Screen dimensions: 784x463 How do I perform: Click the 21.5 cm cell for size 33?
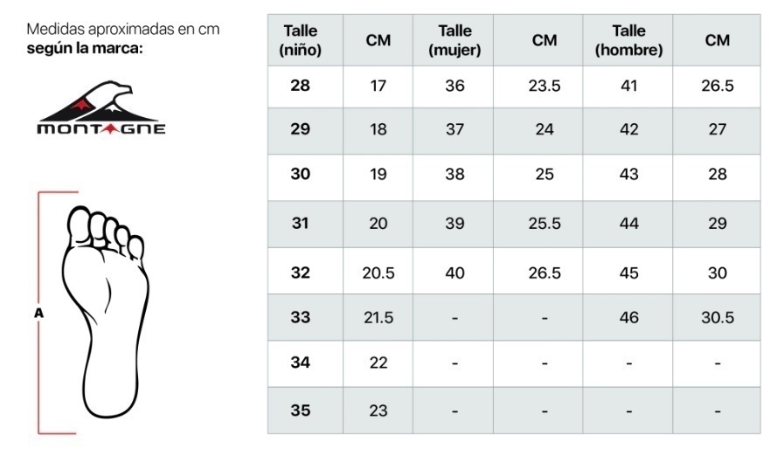click(378, 317)
